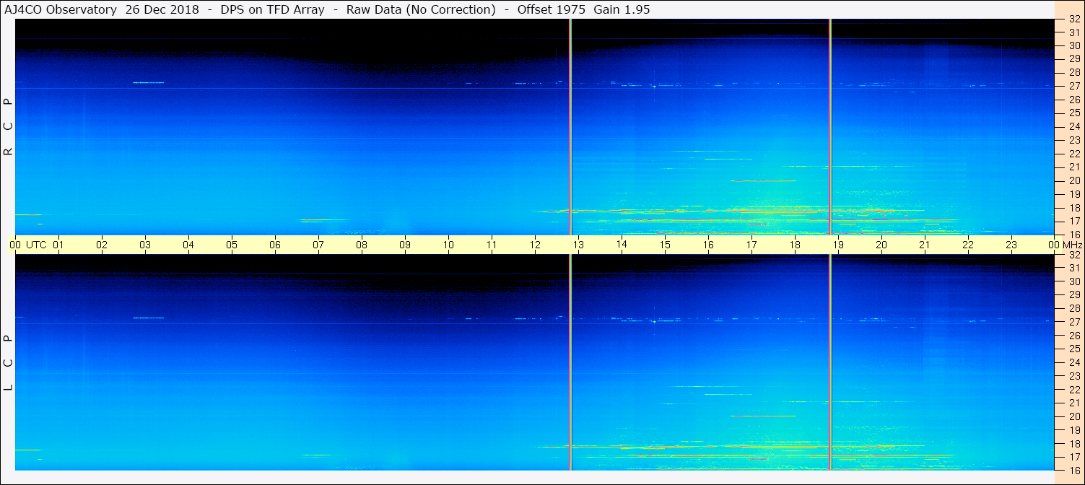Click RCP vertical calibration line near 19 UTC
Screen dimensions: 1085x485
[830, 127]
